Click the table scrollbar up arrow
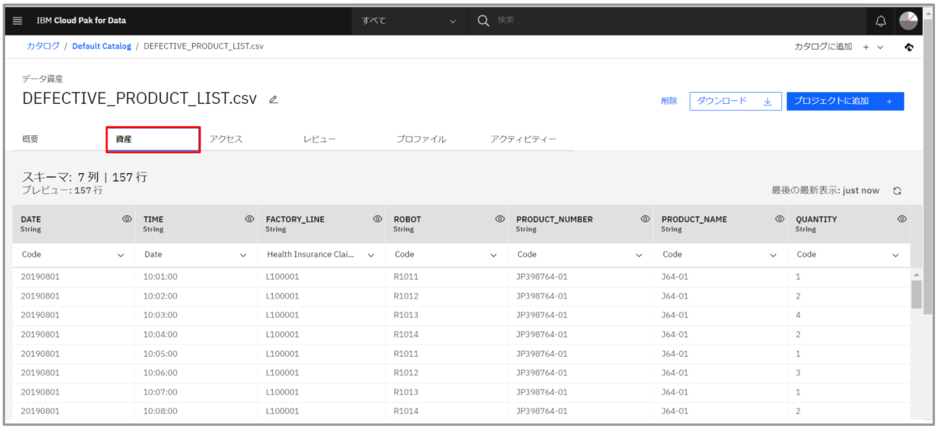938x428 pixels. click(x=916, y=274)
